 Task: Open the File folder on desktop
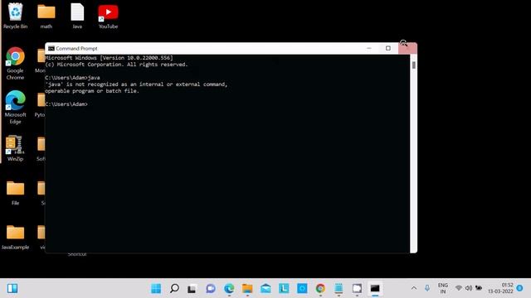(x=15, y=193)
